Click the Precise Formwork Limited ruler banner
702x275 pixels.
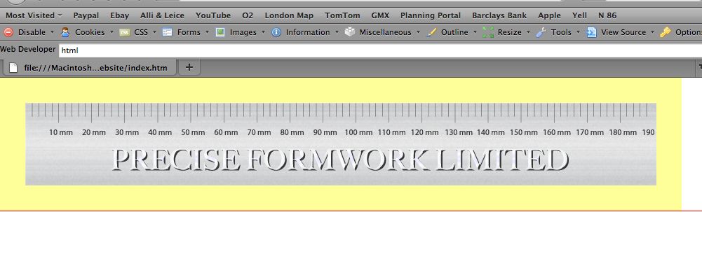(341, 143)
